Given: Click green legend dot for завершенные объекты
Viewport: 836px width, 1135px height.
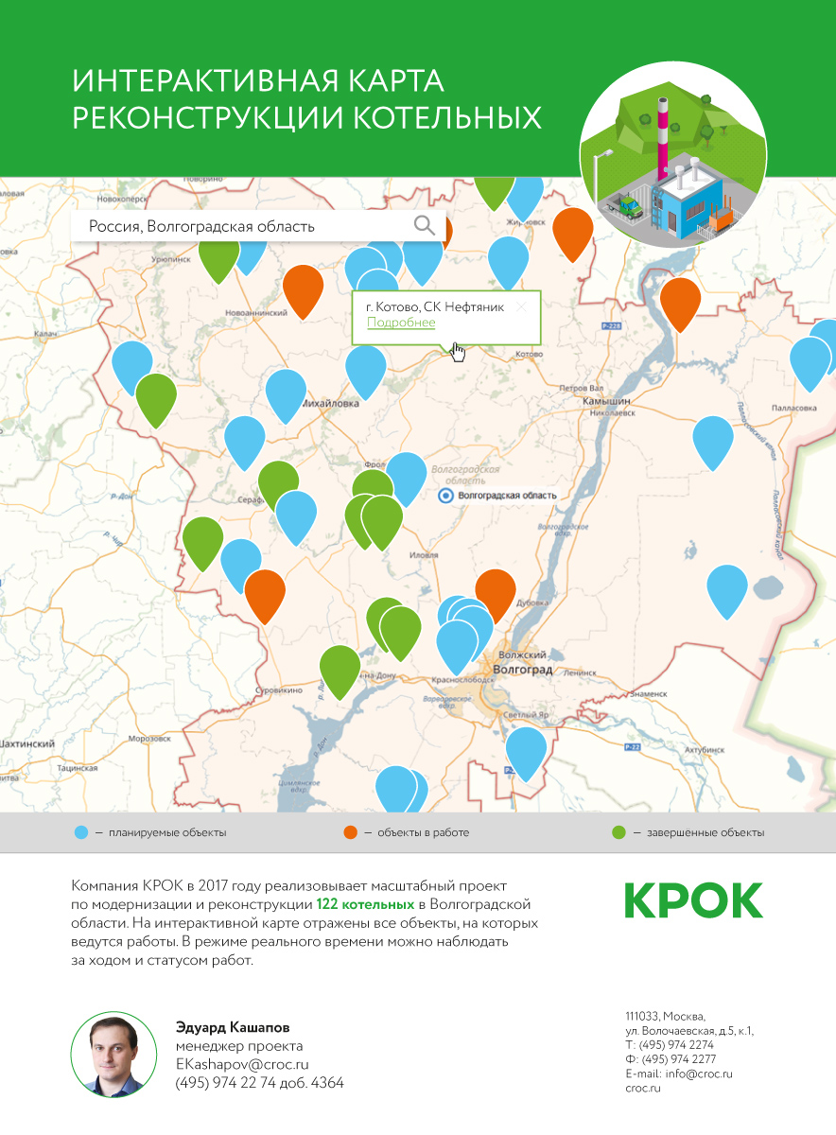Looking at the screenshot, I should (x=618, y=833).
